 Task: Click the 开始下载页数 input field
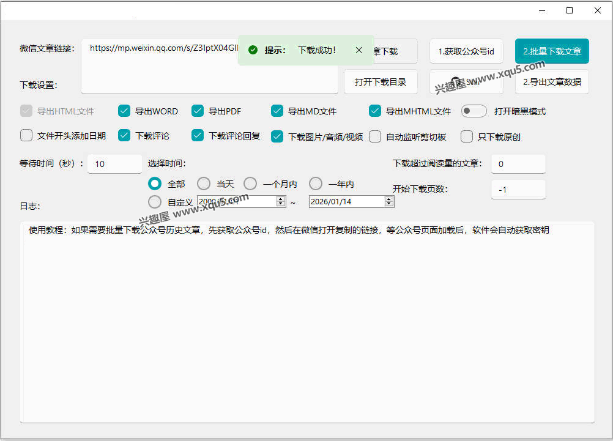518,190
